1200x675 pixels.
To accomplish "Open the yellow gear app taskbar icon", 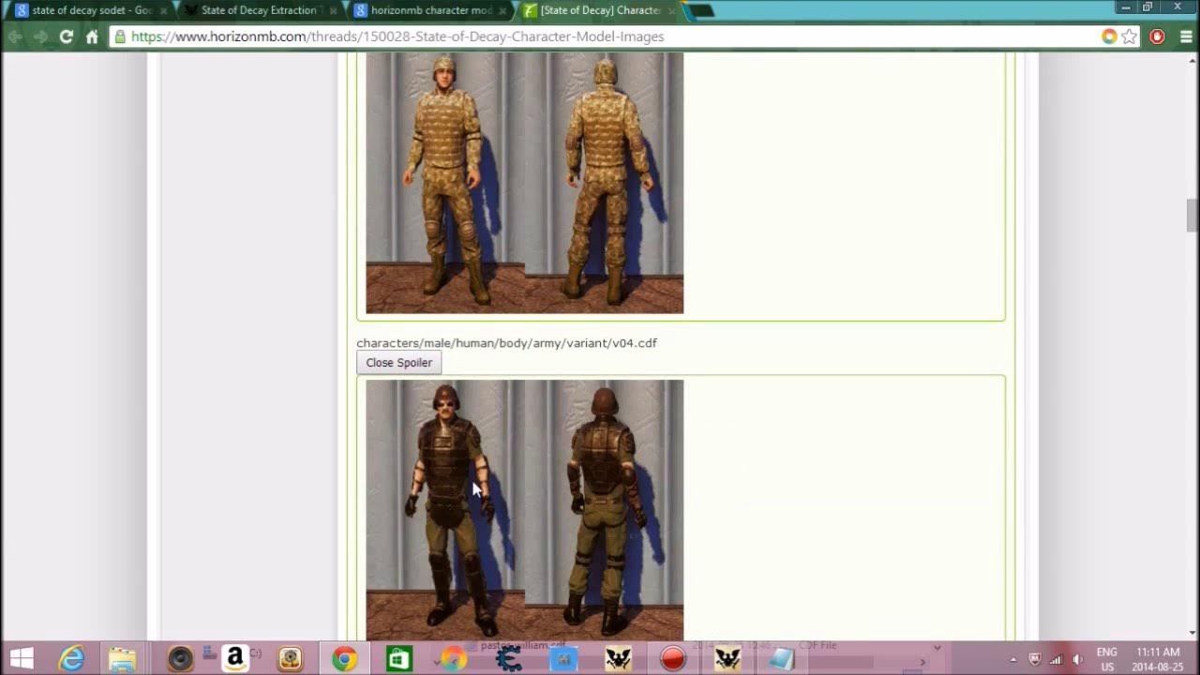I will click(290, 659).
